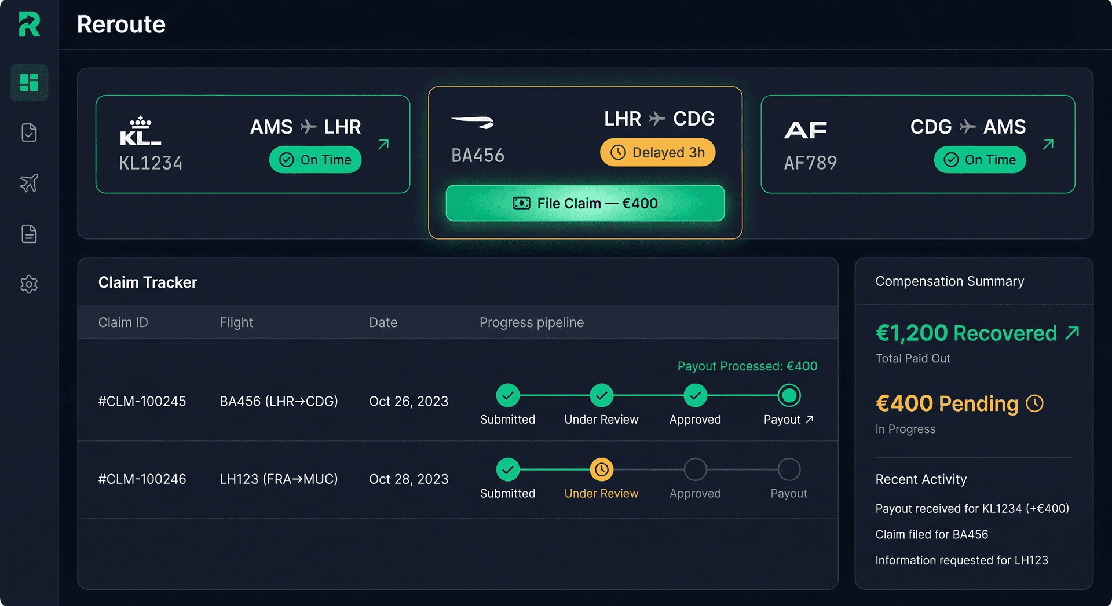
Task: Open settings via the gear icon
Action: coord(29,284)
